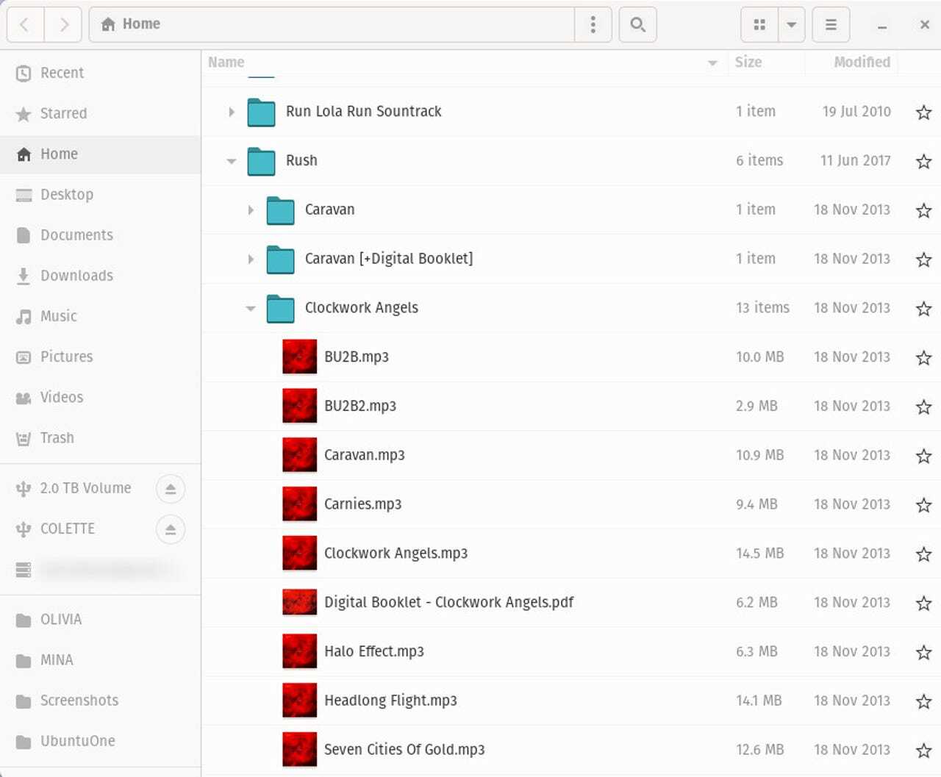Star the Caravan [+Digital Booklet] folder
The width and height of the screenshot is (941, 777).
pyautogui.click(x=924, y=260)
